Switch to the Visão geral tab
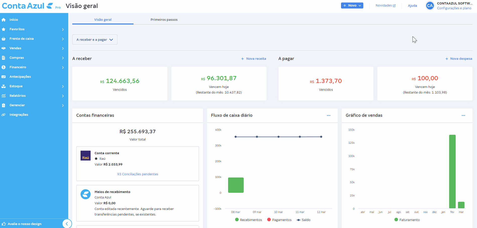This screenshot has height=228, width=477. [x=103, y=19]
